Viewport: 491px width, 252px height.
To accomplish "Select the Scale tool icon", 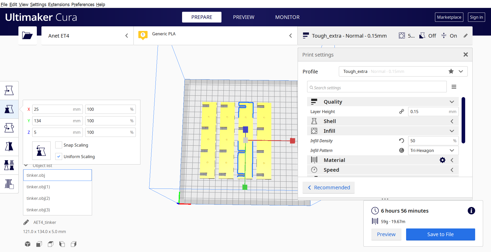I will coord(9,109).
